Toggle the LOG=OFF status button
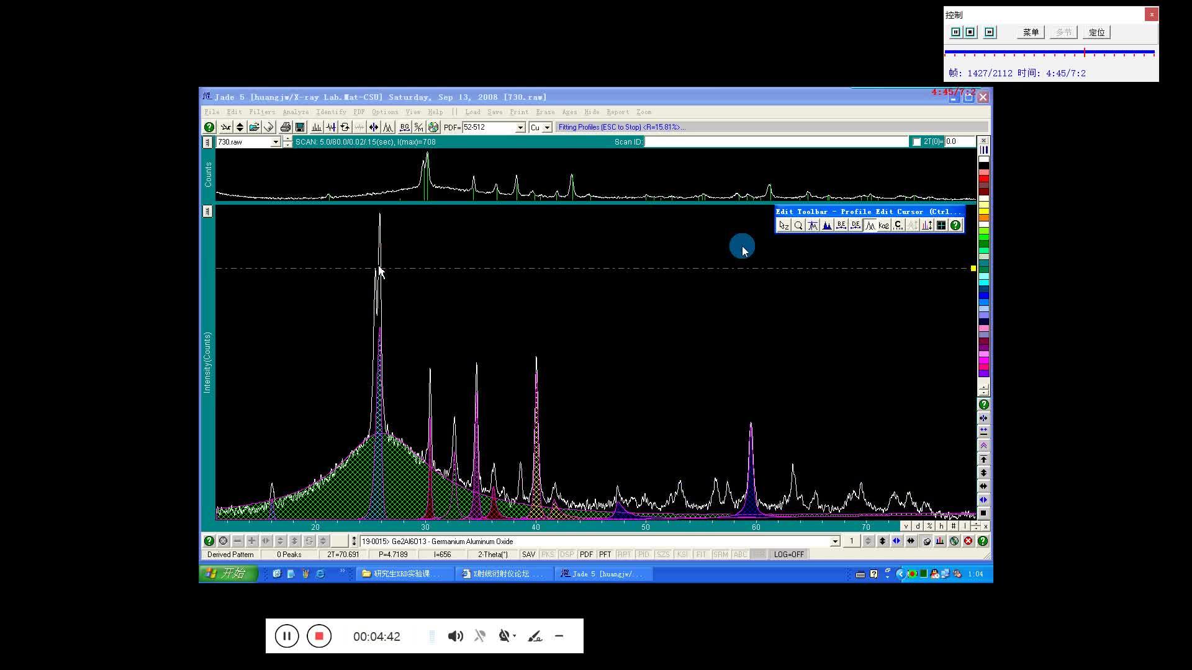 pyautogui.click(x=788, y=555)
